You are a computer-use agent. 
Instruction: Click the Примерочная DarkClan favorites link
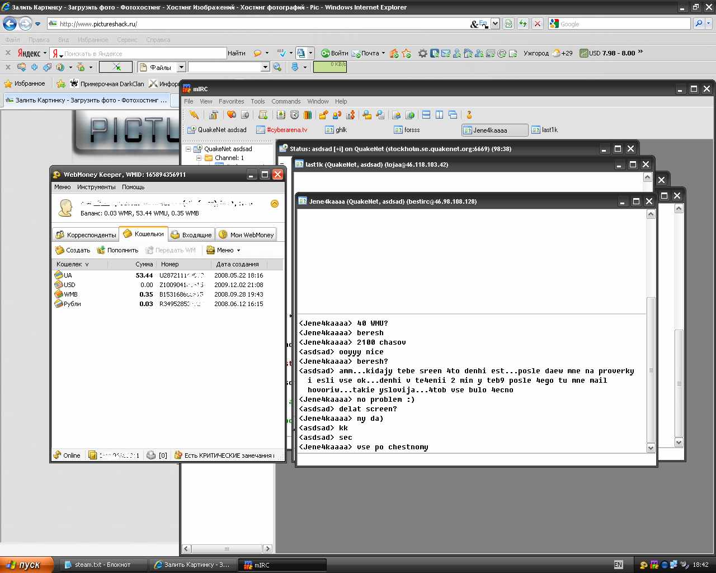tap(107, 84)
